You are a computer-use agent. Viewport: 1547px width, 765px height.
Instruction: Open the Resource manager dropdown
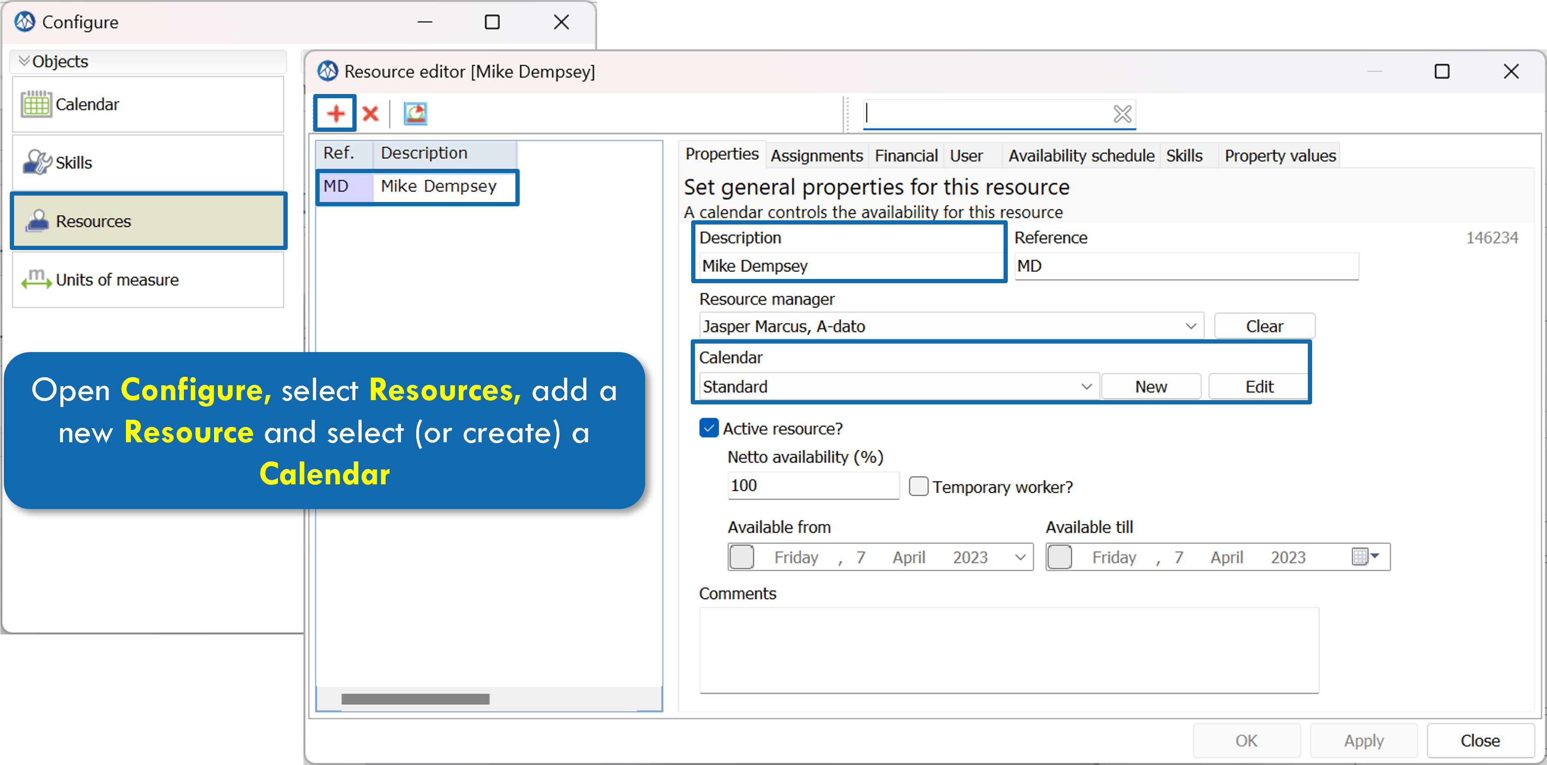point(1191,327)
